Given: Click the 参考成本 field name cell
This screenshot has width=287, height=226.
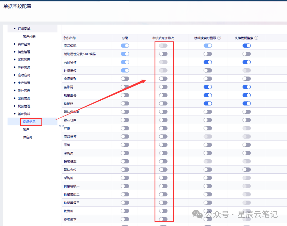Looking at the screenshot, I should pyautogui.click(x=70, y=219).
